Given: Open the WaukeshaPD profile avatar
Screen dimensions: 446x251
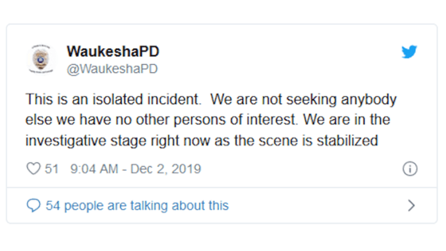Looking at the screenshot, I should point(41,59).
